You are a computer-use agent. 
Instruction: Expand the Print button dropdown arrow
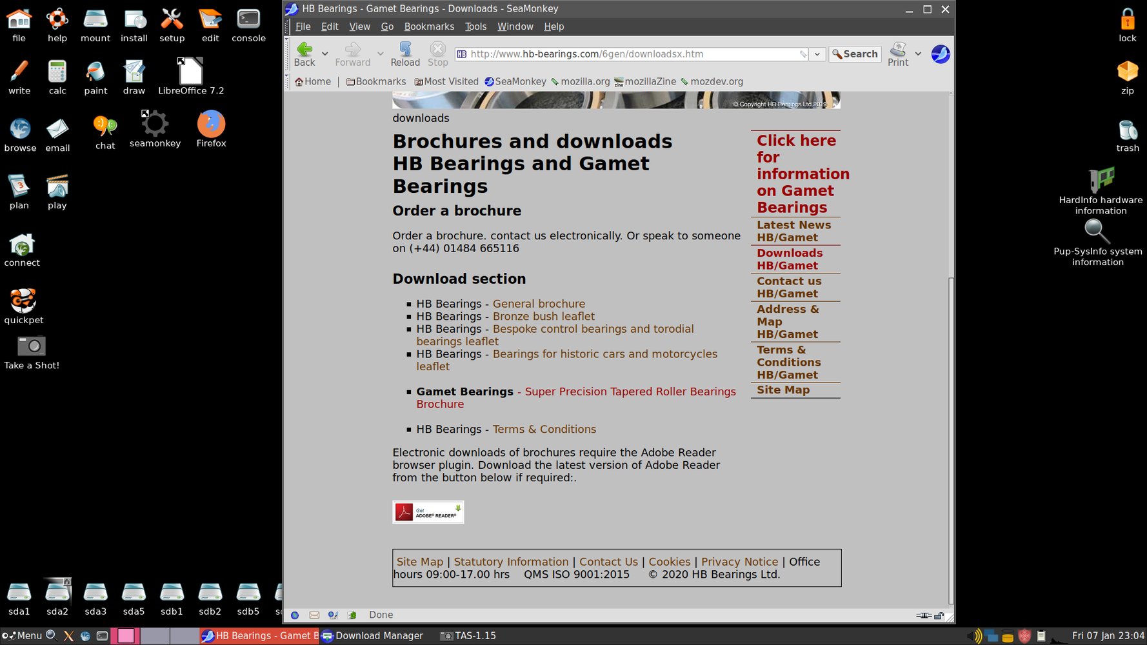tap(918, 54)
